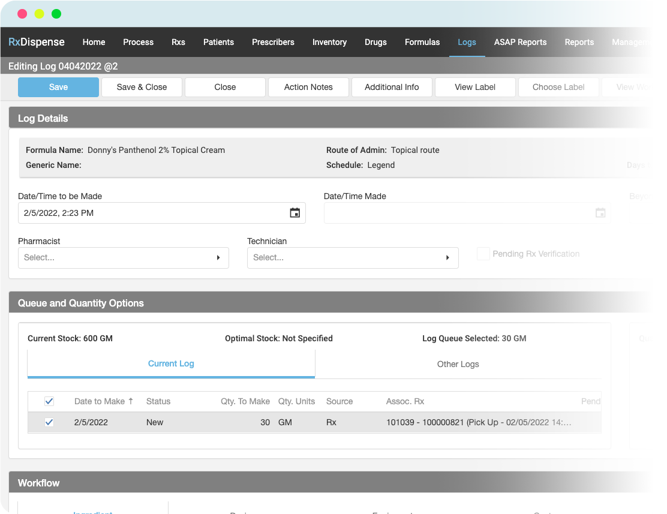Screen dimensions: 667x514
Task: Go to Home menu
Action: pyautogui.click(x=94, y=42)
